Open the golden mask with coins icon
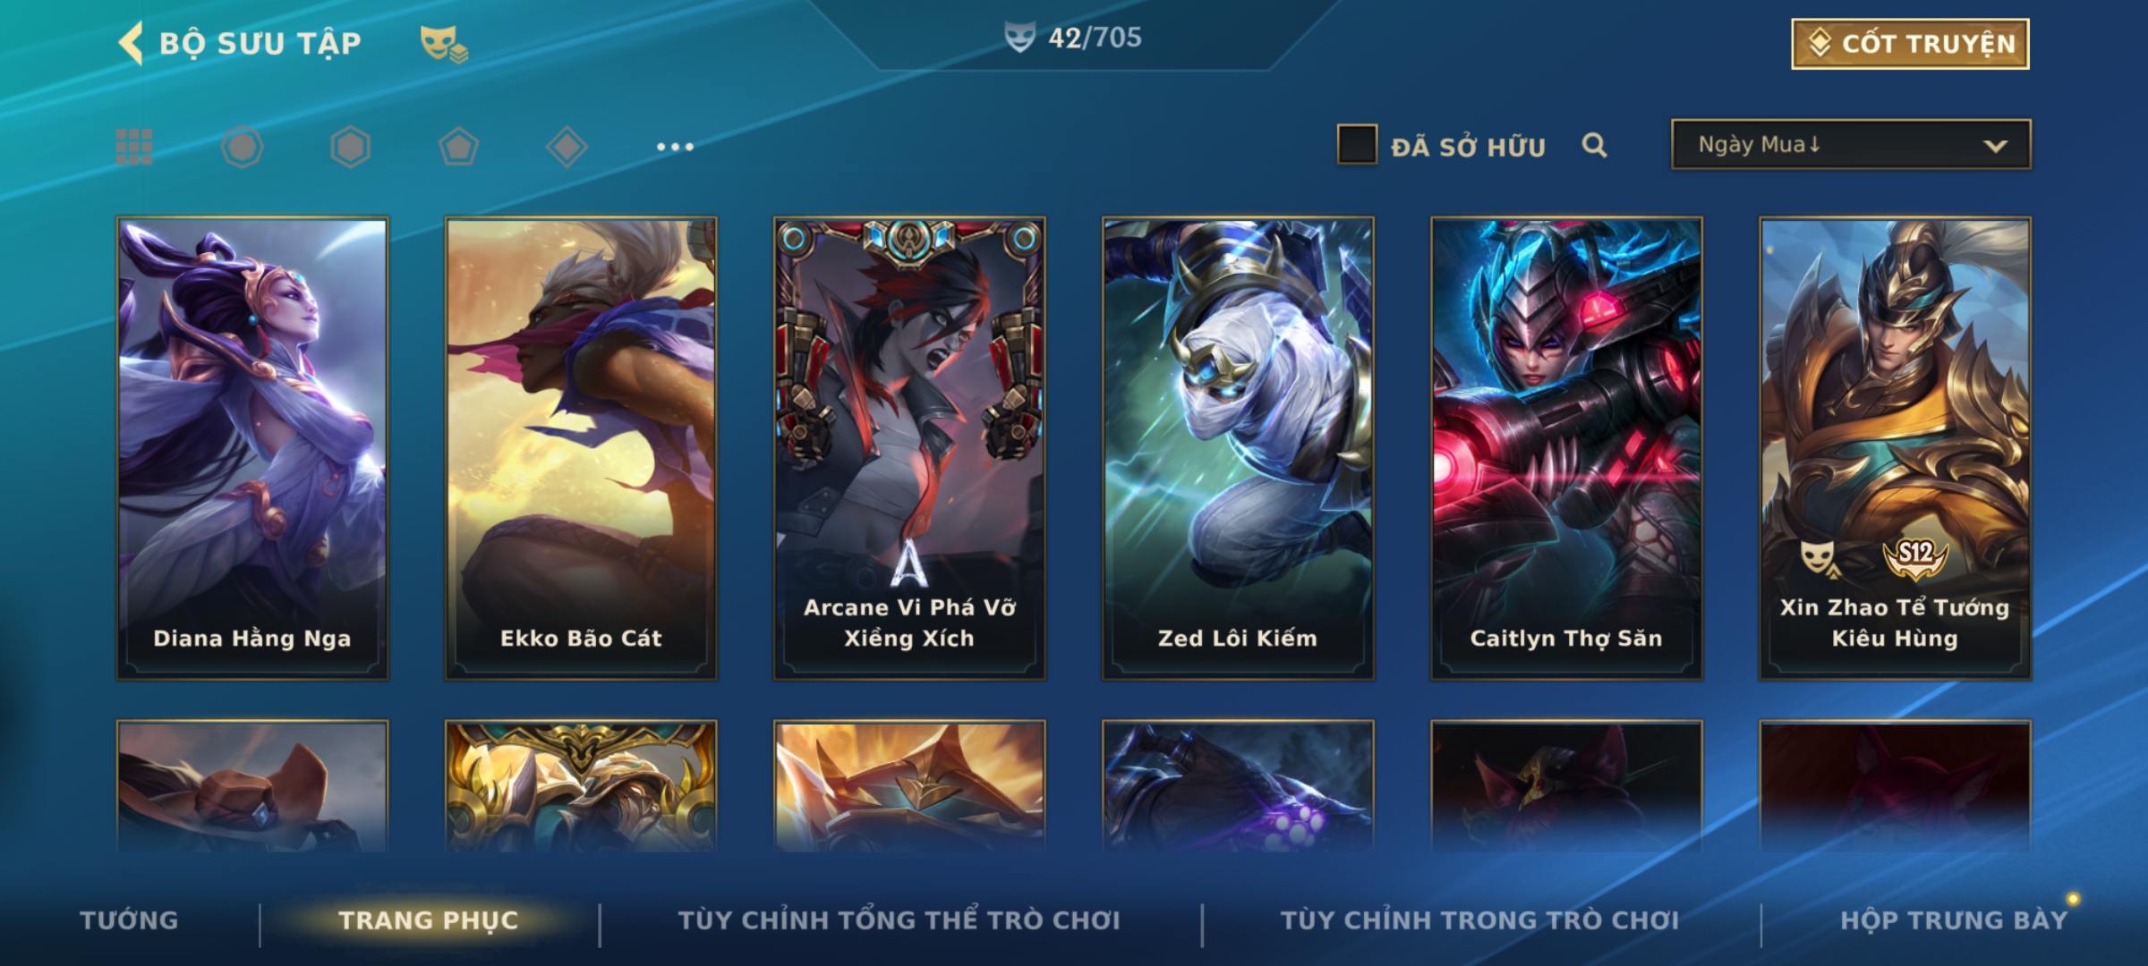Image resolution: width=2148 pixels, height=966 pixels. point(444,43)
